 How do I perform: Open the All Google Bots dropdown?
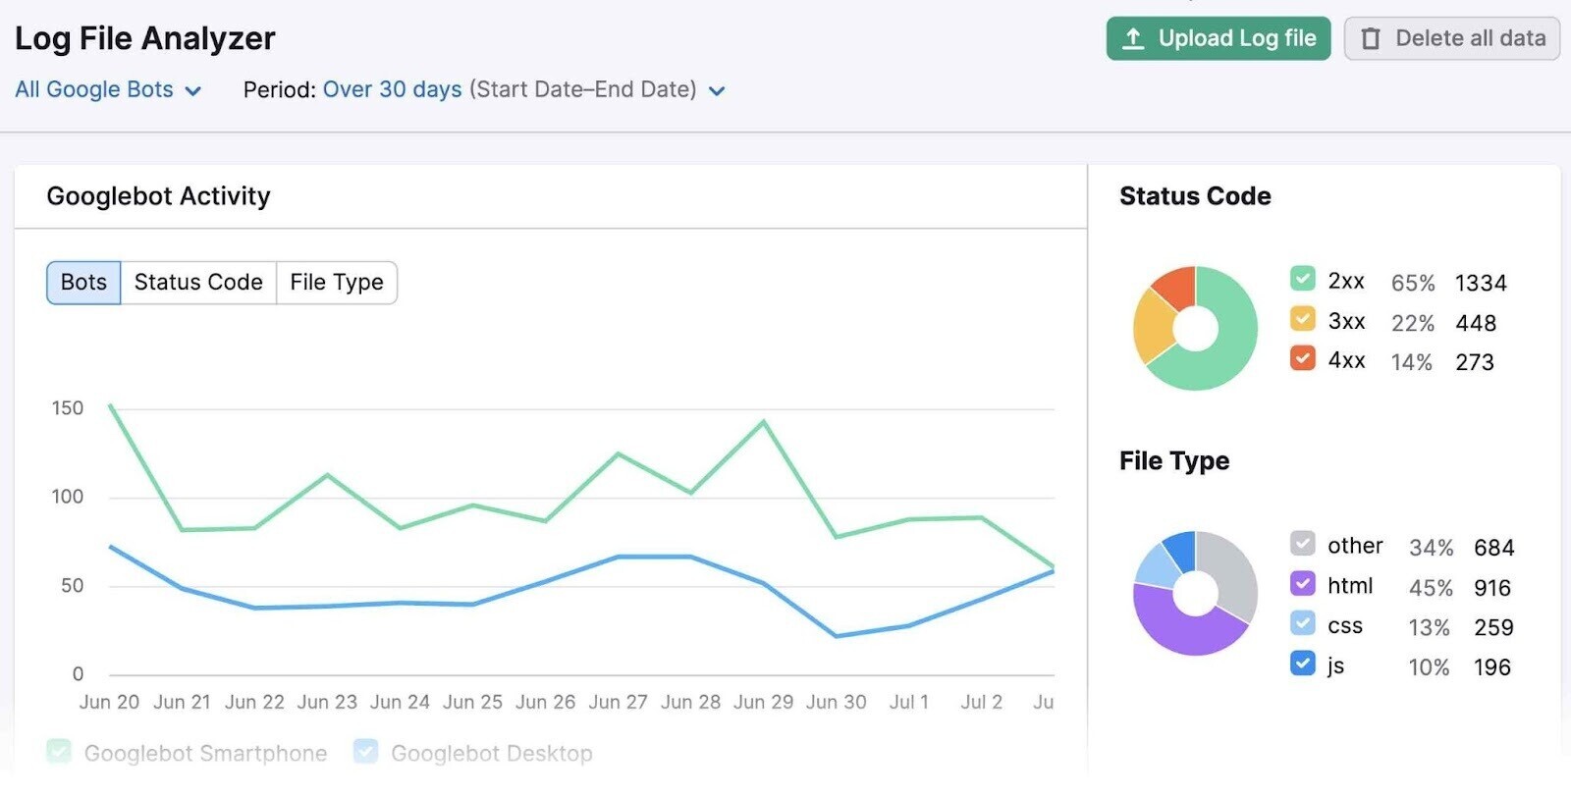(x=108, y=90)
